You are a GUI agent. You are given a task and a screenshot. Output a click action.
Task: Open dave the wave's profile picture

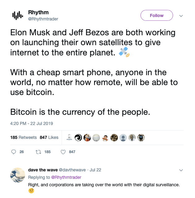pyautogui.click(x=17, y=175)
